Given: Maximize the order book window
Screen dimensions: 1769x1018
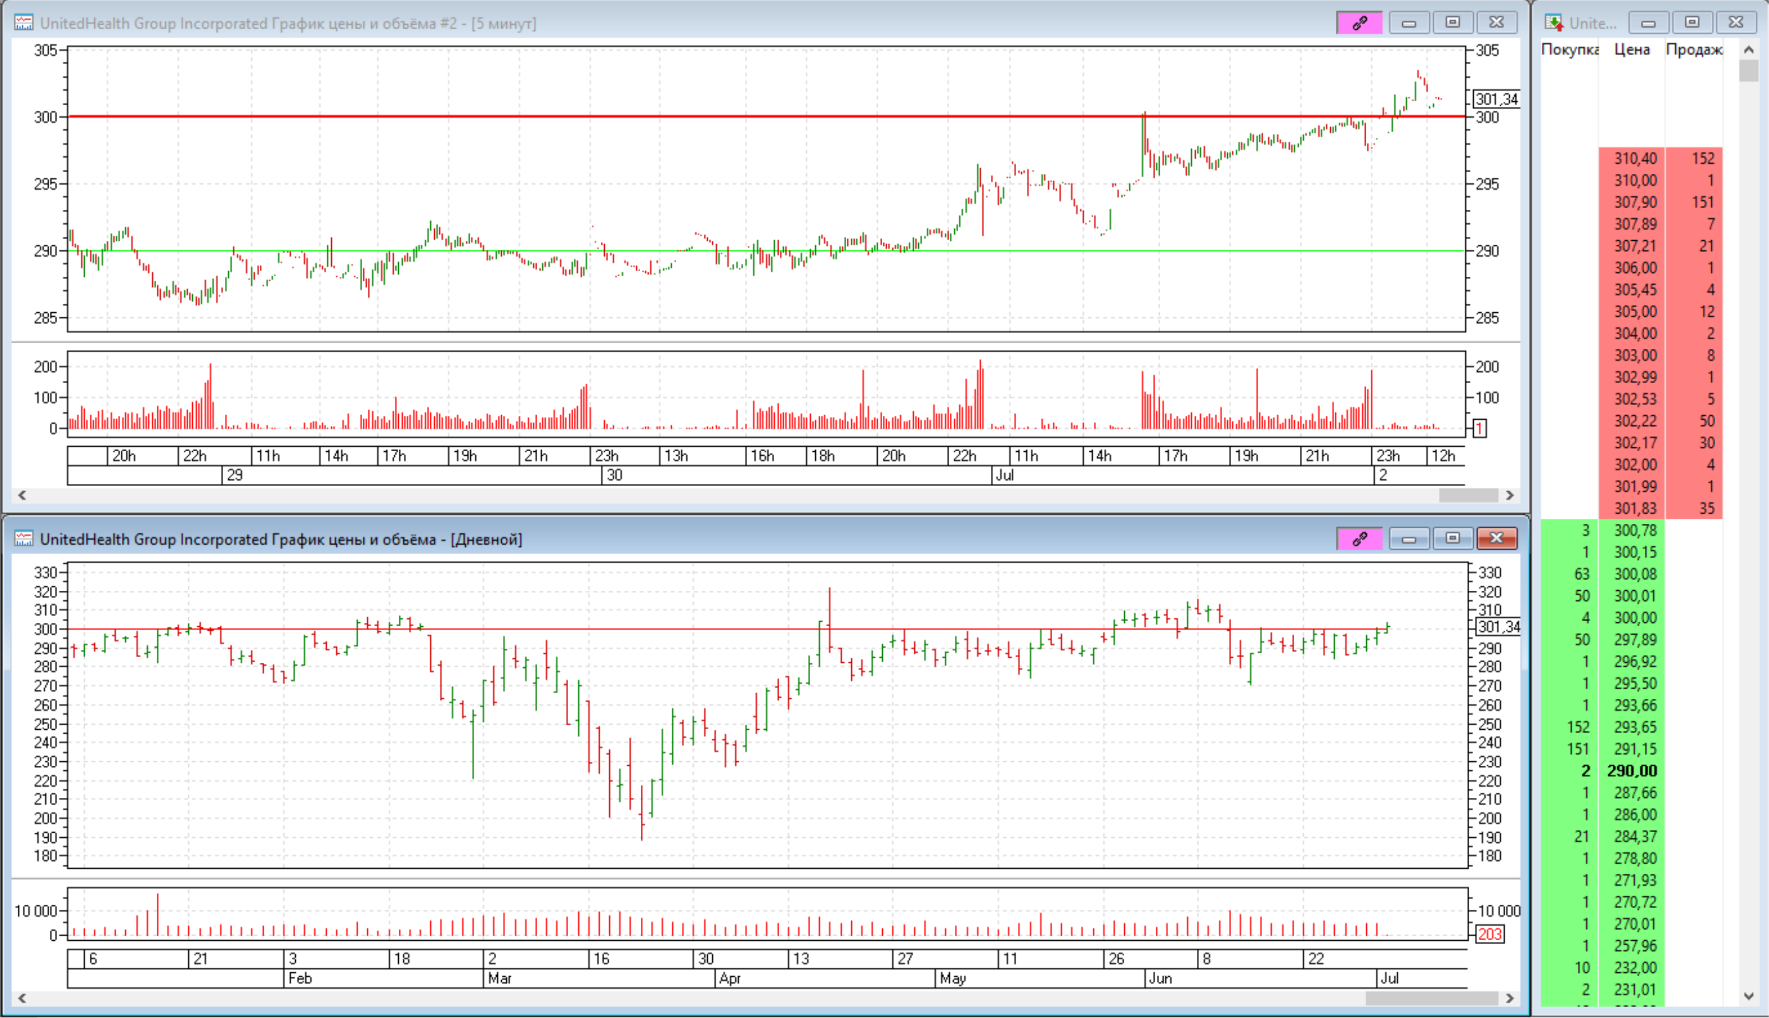Looking at the screenshot, I should [1692, 23].
